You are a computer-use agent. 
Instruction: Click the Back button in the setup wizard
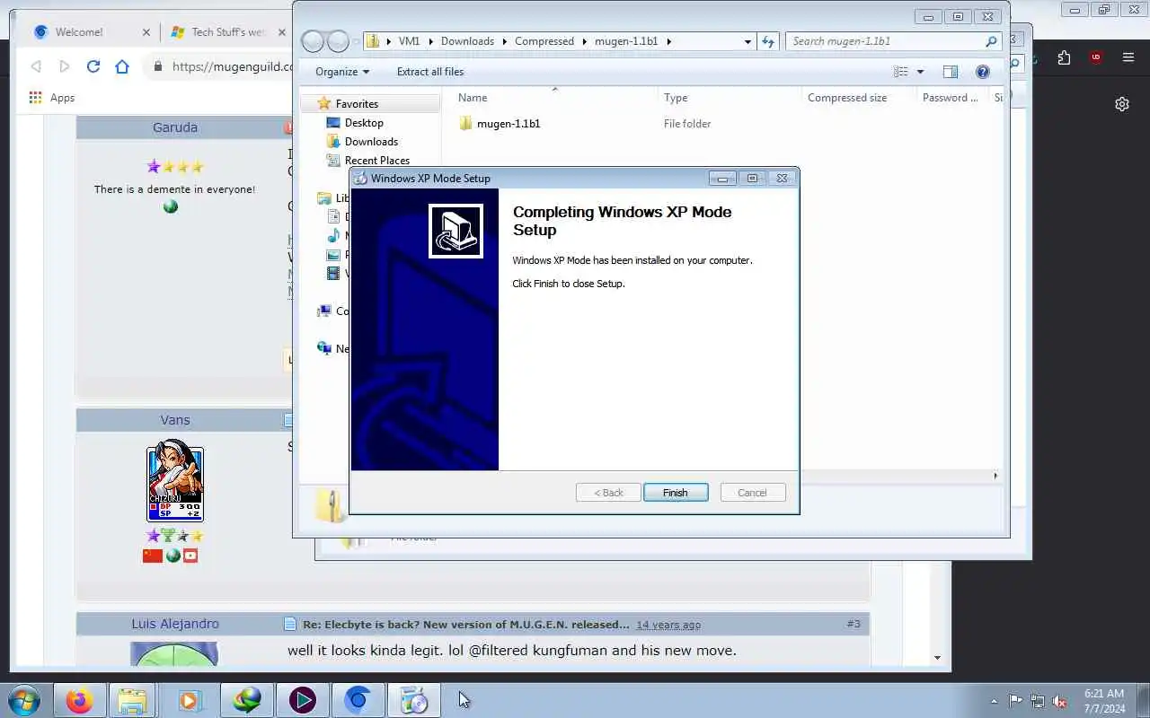pyautogui.click(x=608, y=493)
